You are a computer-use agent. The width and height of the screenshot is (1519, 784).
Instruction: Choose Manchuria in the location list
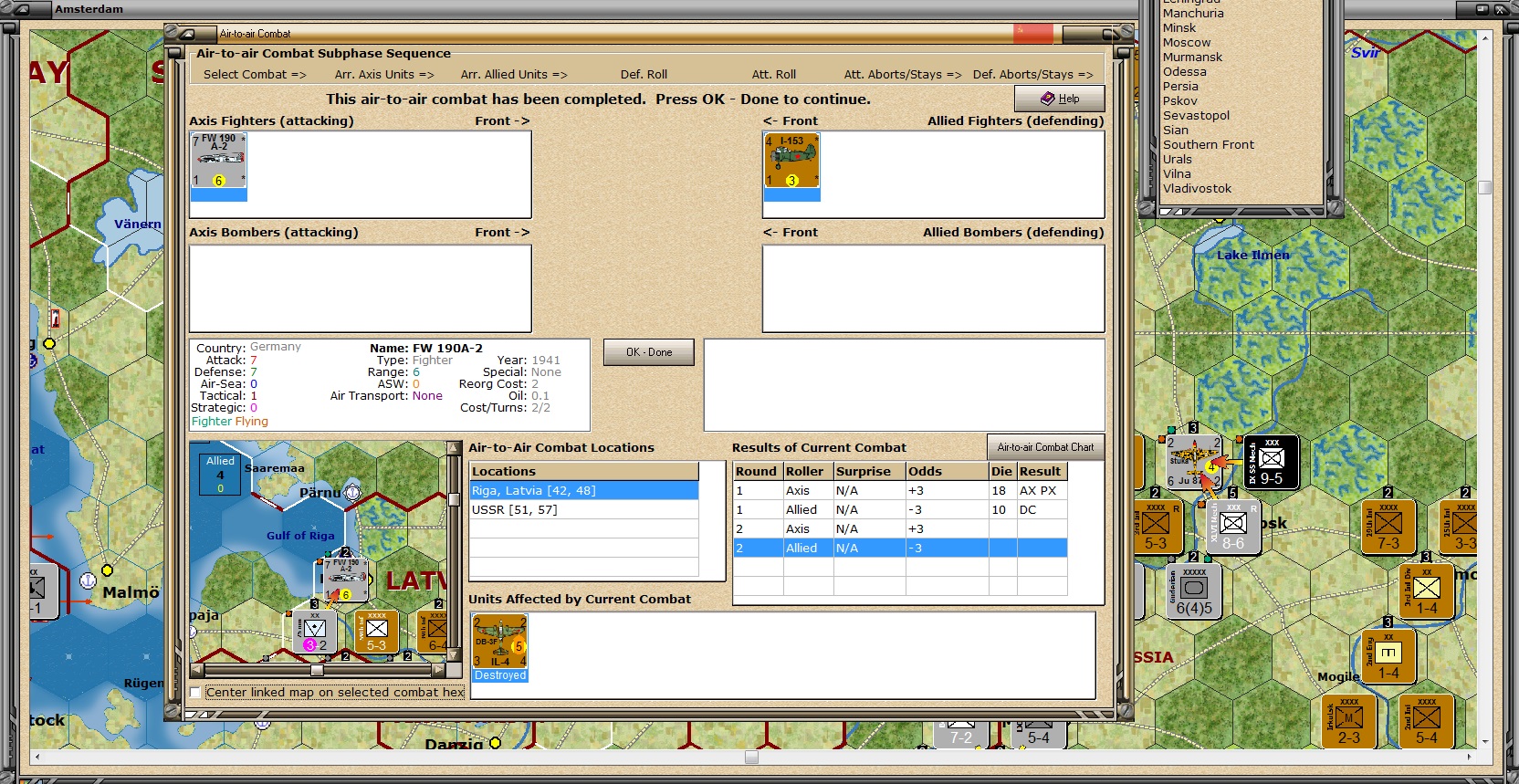click(1193, 14)
